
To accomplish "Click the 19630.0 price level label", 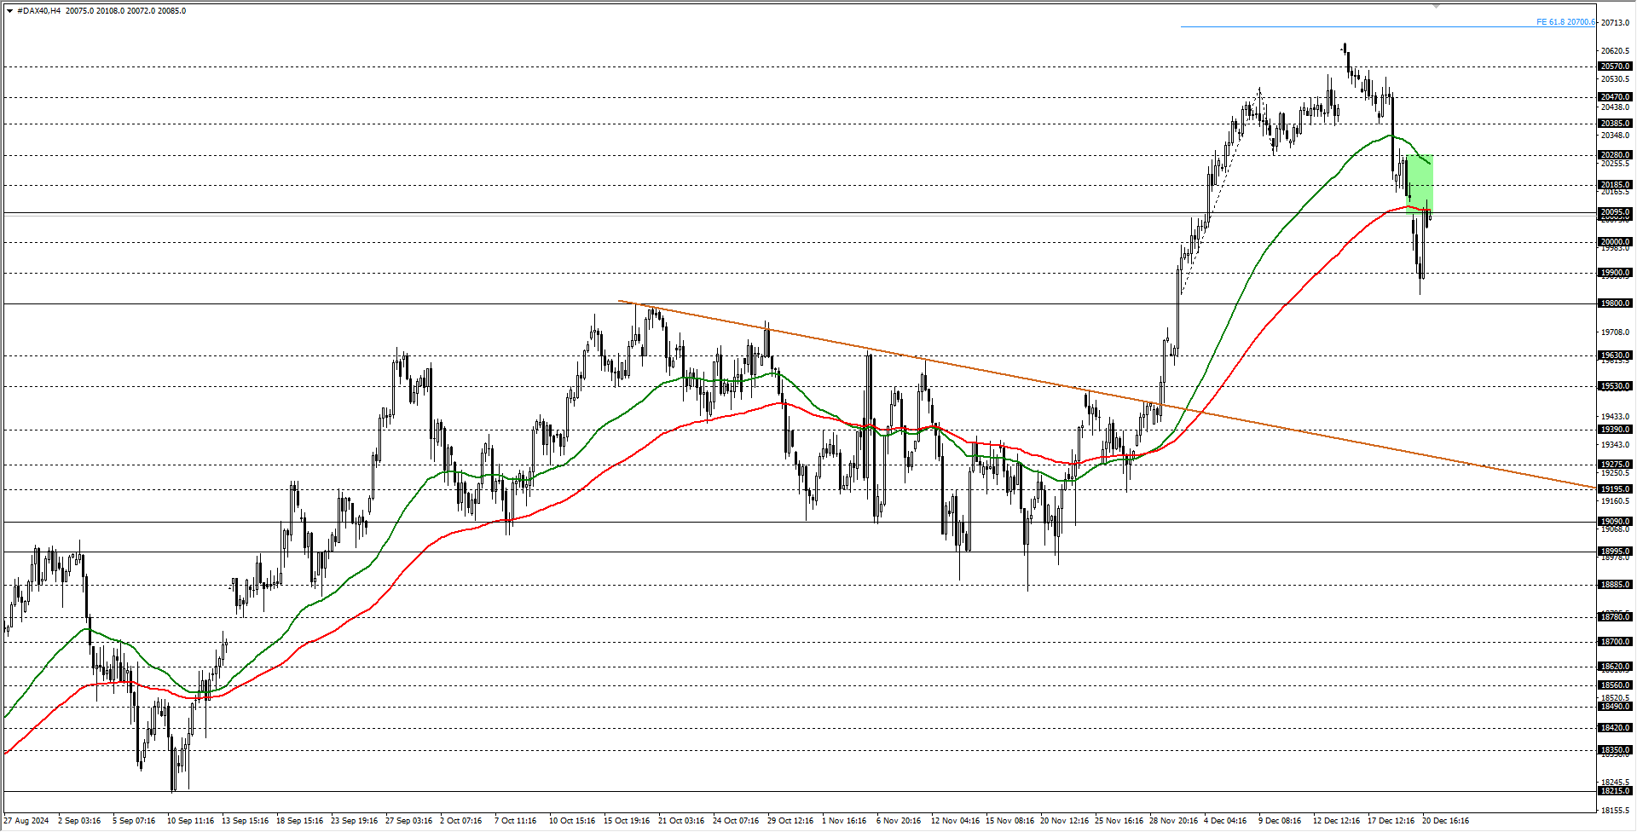I will (x=1615, y=355).
